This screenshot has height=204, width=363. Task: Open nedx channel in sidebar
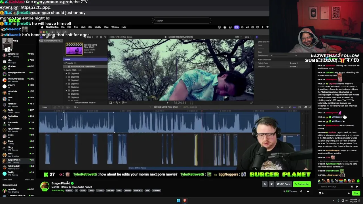point(18,155)
